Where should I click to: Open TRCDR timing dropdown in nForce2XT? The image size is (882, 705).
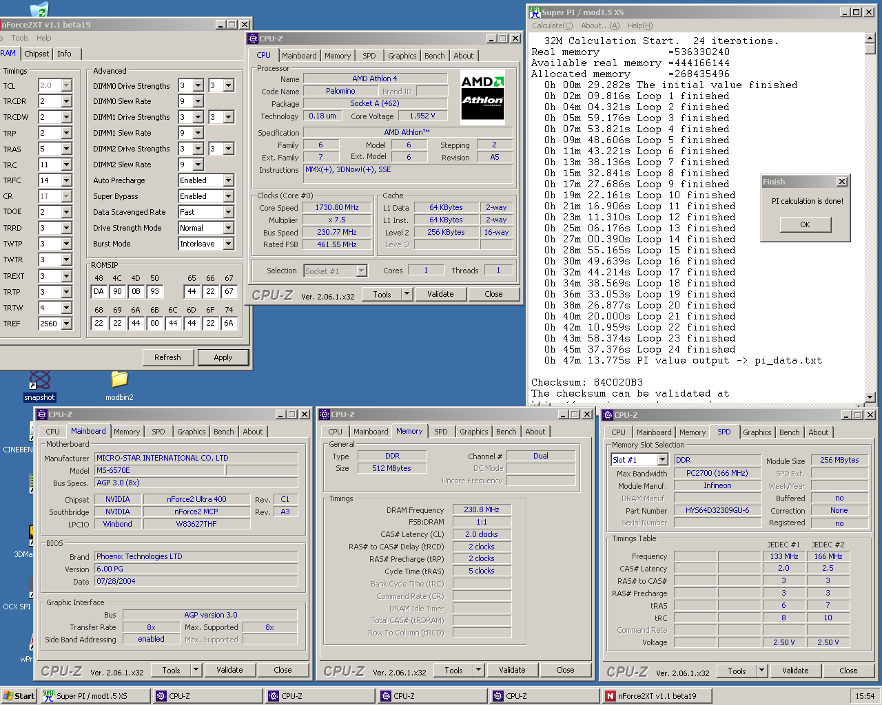67,101
